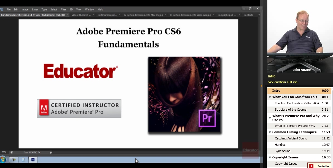Click the Photoshop taskbar icon
The width and height of the screenshot is (333, 168).
(x=33, y=159)
